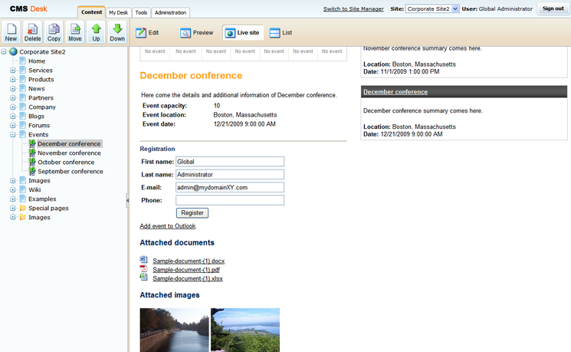Click the Add event to Outlook link
This screenshot has height=352, width=571.
167,226
